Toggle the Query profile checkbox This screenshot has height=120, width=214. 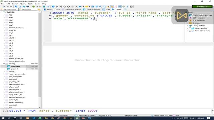pos(190,28)
